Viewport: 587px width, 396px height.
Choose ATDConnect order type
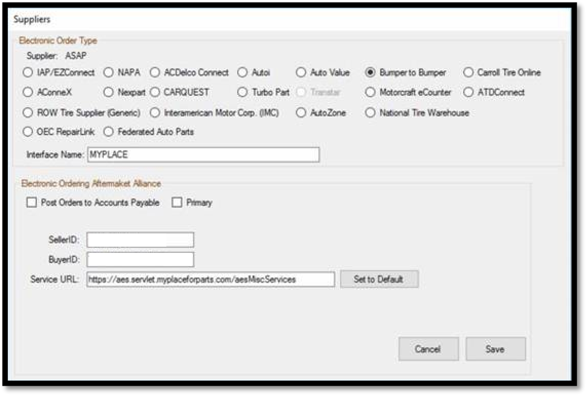click(x=468, y=93)
